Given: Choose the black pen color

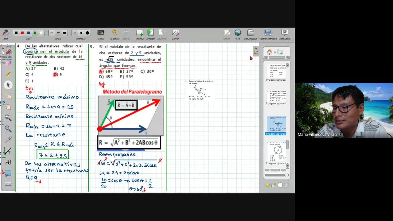Looking at the screenshot, I should pyautogui.click(x=16, y=33).
